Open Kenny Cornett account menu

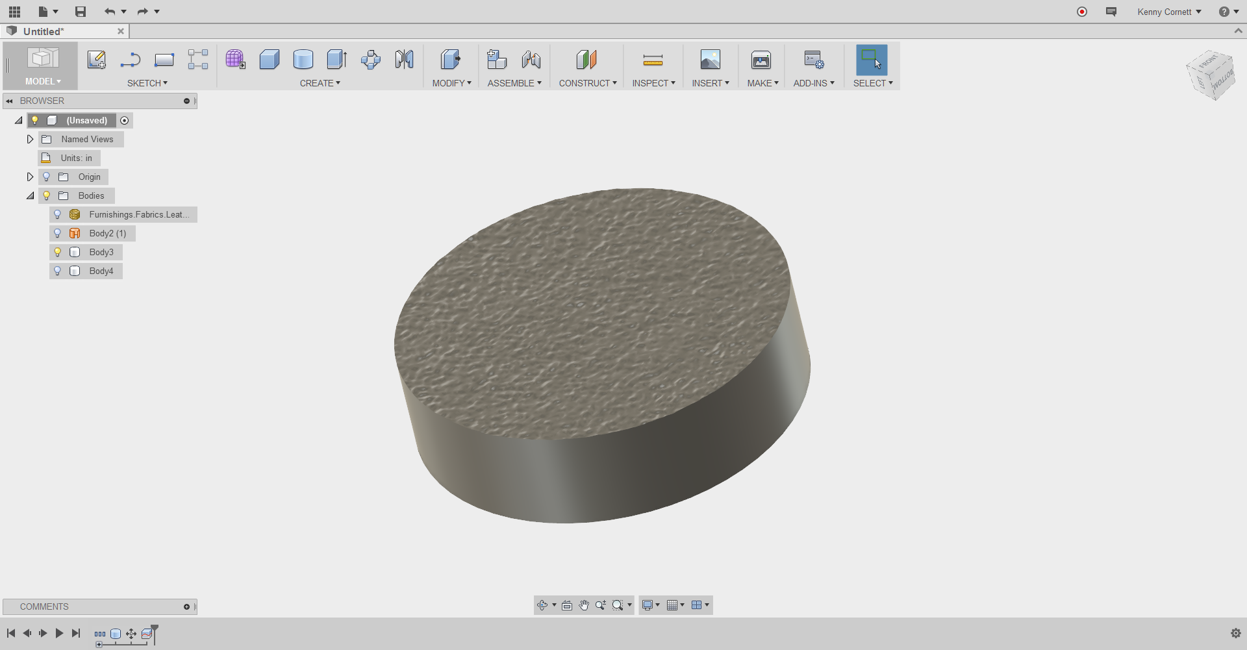coord(1168,12)
